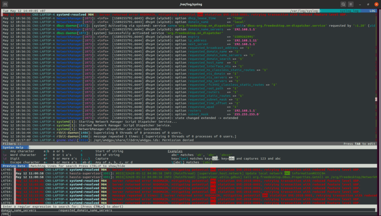This screenshot has height=216, width=381.
Task: Click the 'requested_ntp_servers' option name
Action: 208,81
